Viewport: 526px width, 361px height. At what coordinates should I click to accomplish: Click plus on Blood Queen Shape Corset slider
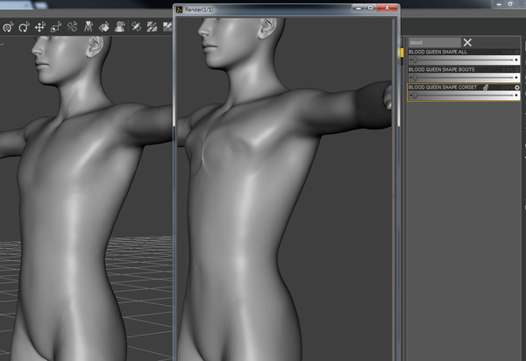[516, 96]
